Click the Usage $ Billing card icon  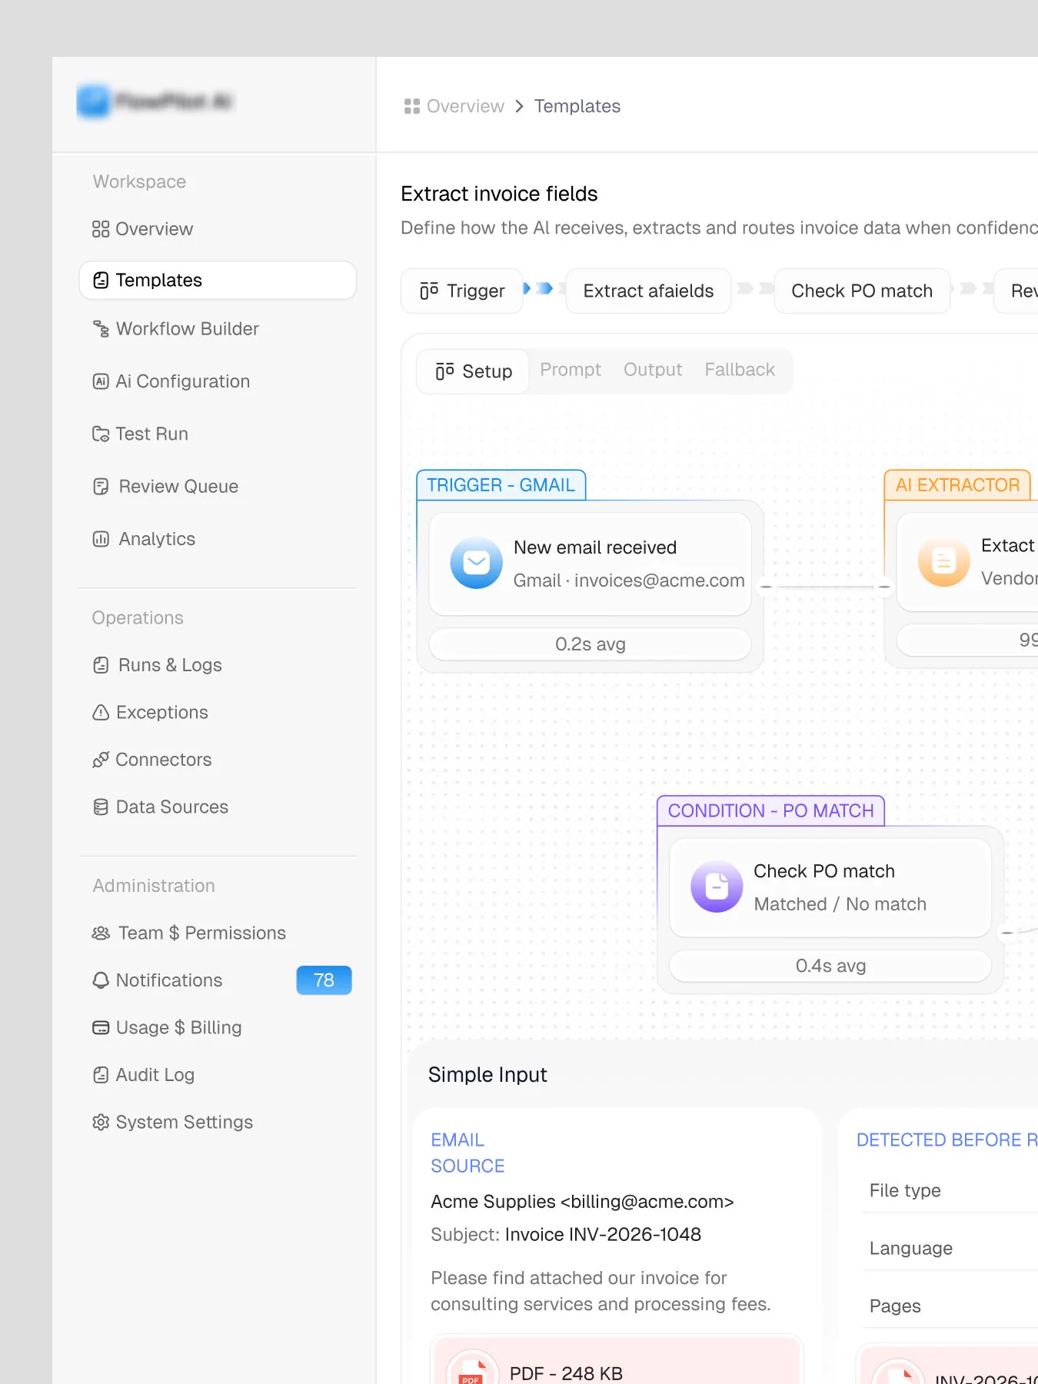pos(101,1028)
